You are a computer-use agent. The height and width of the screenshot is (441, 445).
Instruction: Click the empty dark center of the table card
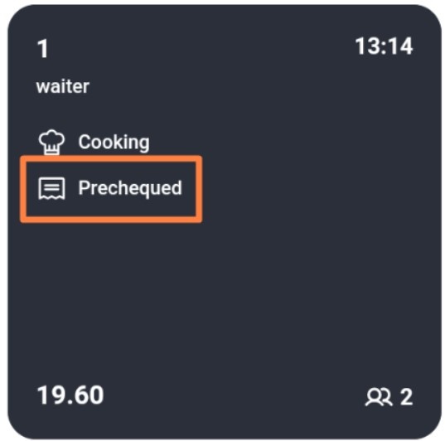(x=225, y=284)
